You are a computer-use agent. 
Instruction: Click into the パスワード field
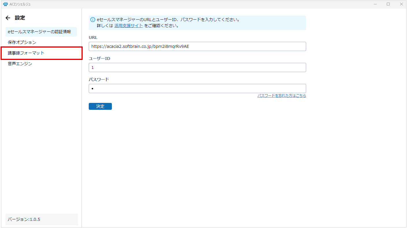[x=197, y=88]
